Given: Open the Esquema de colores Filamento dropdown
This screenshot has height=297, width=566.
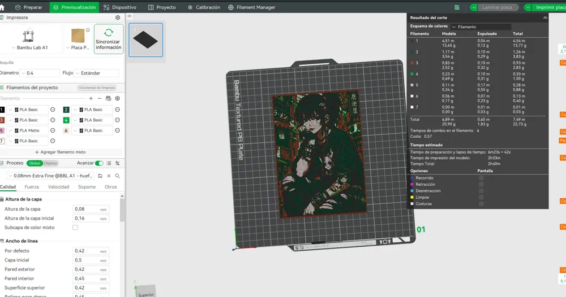Looking at the screenshot, I should pos(481,27).
